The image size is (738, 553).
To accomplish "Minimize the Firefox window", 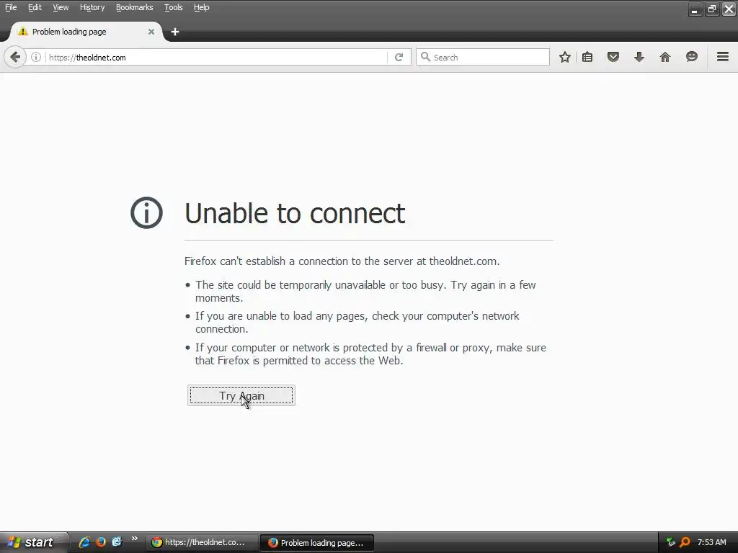I will [x=695, y=9].
